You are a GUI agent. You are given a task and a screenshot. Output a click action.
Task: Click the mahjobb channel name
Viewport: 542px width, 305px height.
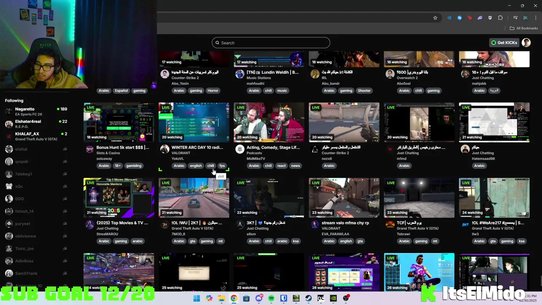pos(479,83)
